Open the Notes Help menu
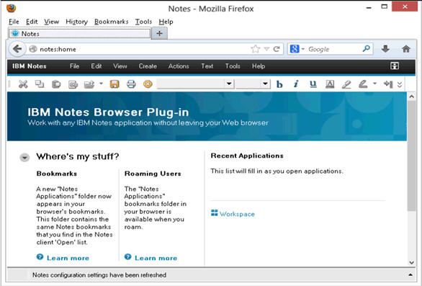 coord(259,66)
